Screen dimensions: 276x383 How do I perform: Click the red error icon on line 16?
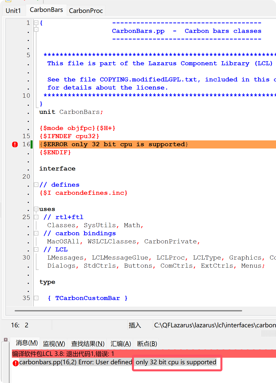click(15, 144)
